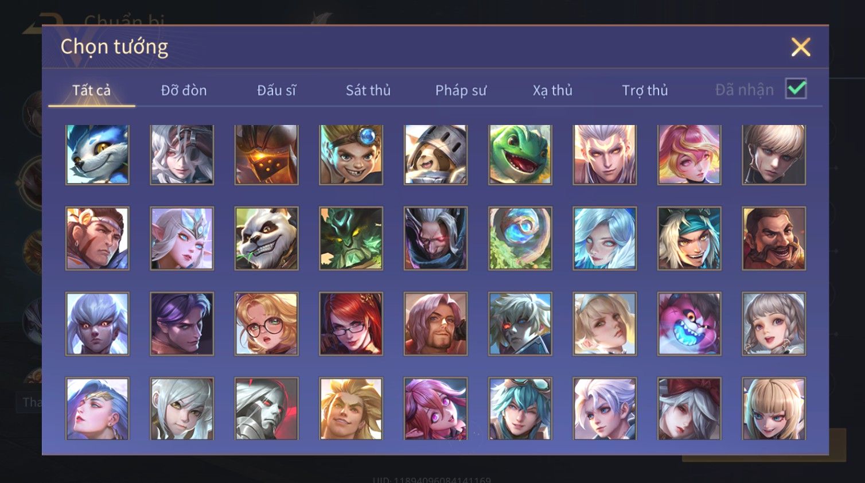Open the Sát thủ tab

tap(368, 90)
